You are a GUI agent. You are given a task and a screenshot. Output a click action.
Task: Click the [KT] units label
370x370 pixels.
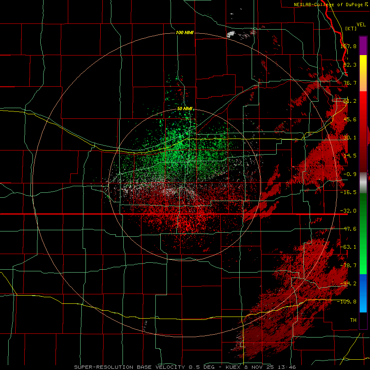point(351,28)
